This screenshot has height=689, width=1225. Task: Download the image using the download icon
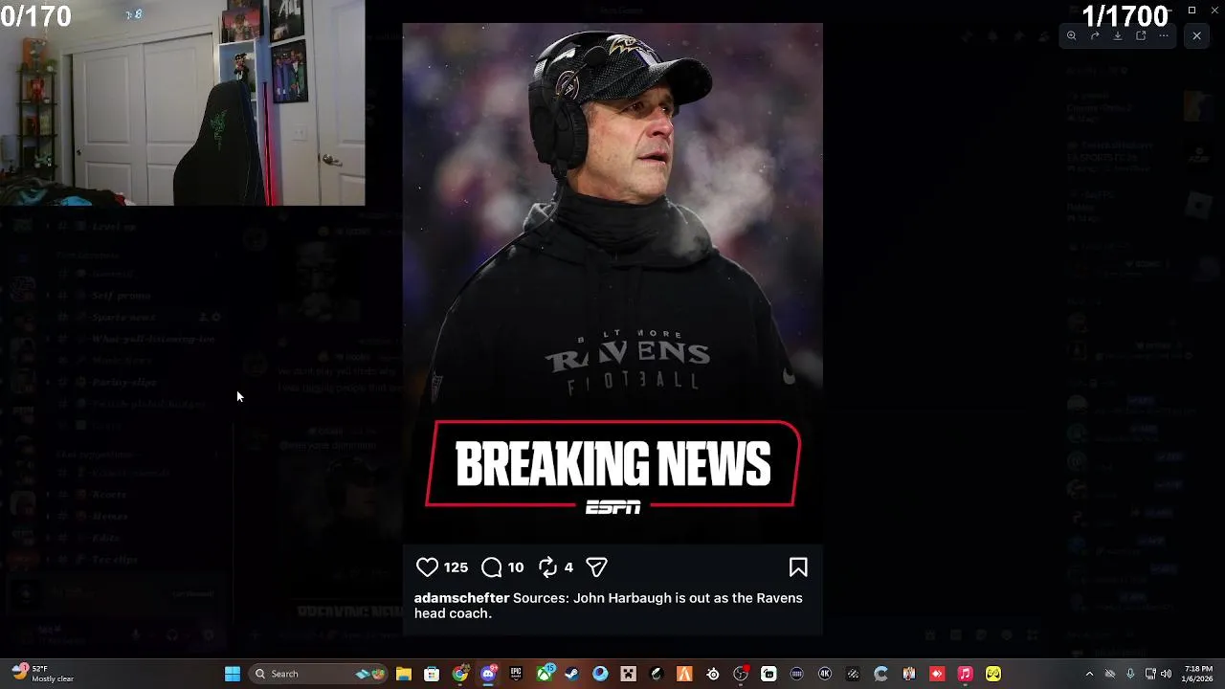(x=1118, y=36)
